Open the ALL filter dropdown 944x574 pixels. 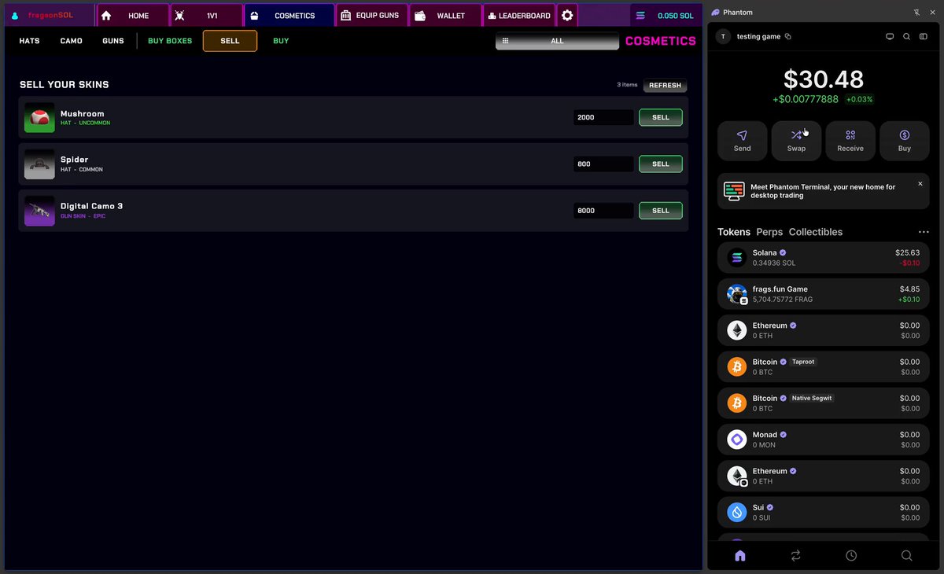tap(557, 41)
